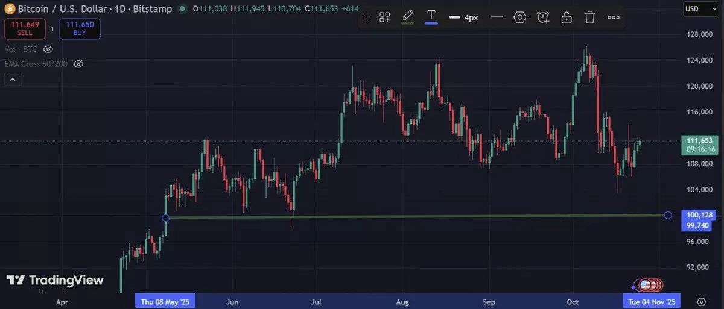Click the blue BUY button
724x309 pixels.
pos(80,28)
